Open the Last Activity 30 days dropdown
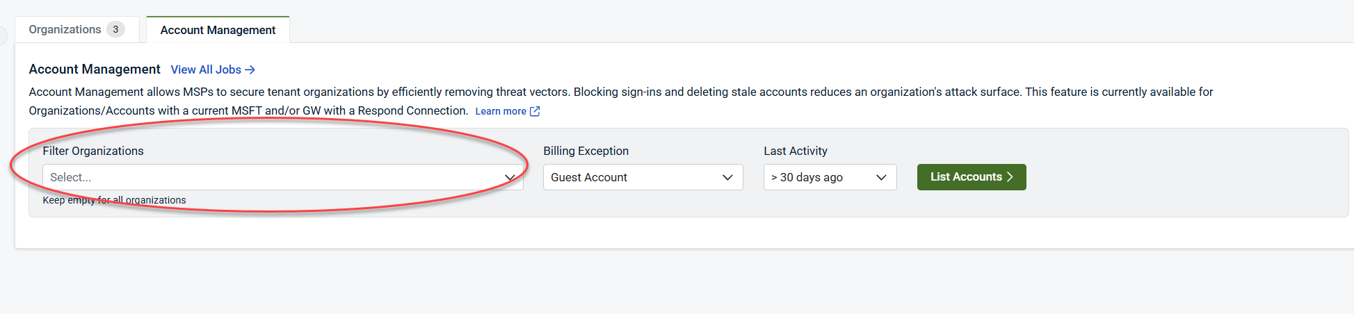 [821, 177]
